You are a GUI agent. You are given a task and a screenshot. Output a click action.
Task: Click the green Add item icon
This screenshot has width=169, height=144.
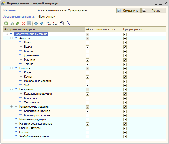point(6,23)
